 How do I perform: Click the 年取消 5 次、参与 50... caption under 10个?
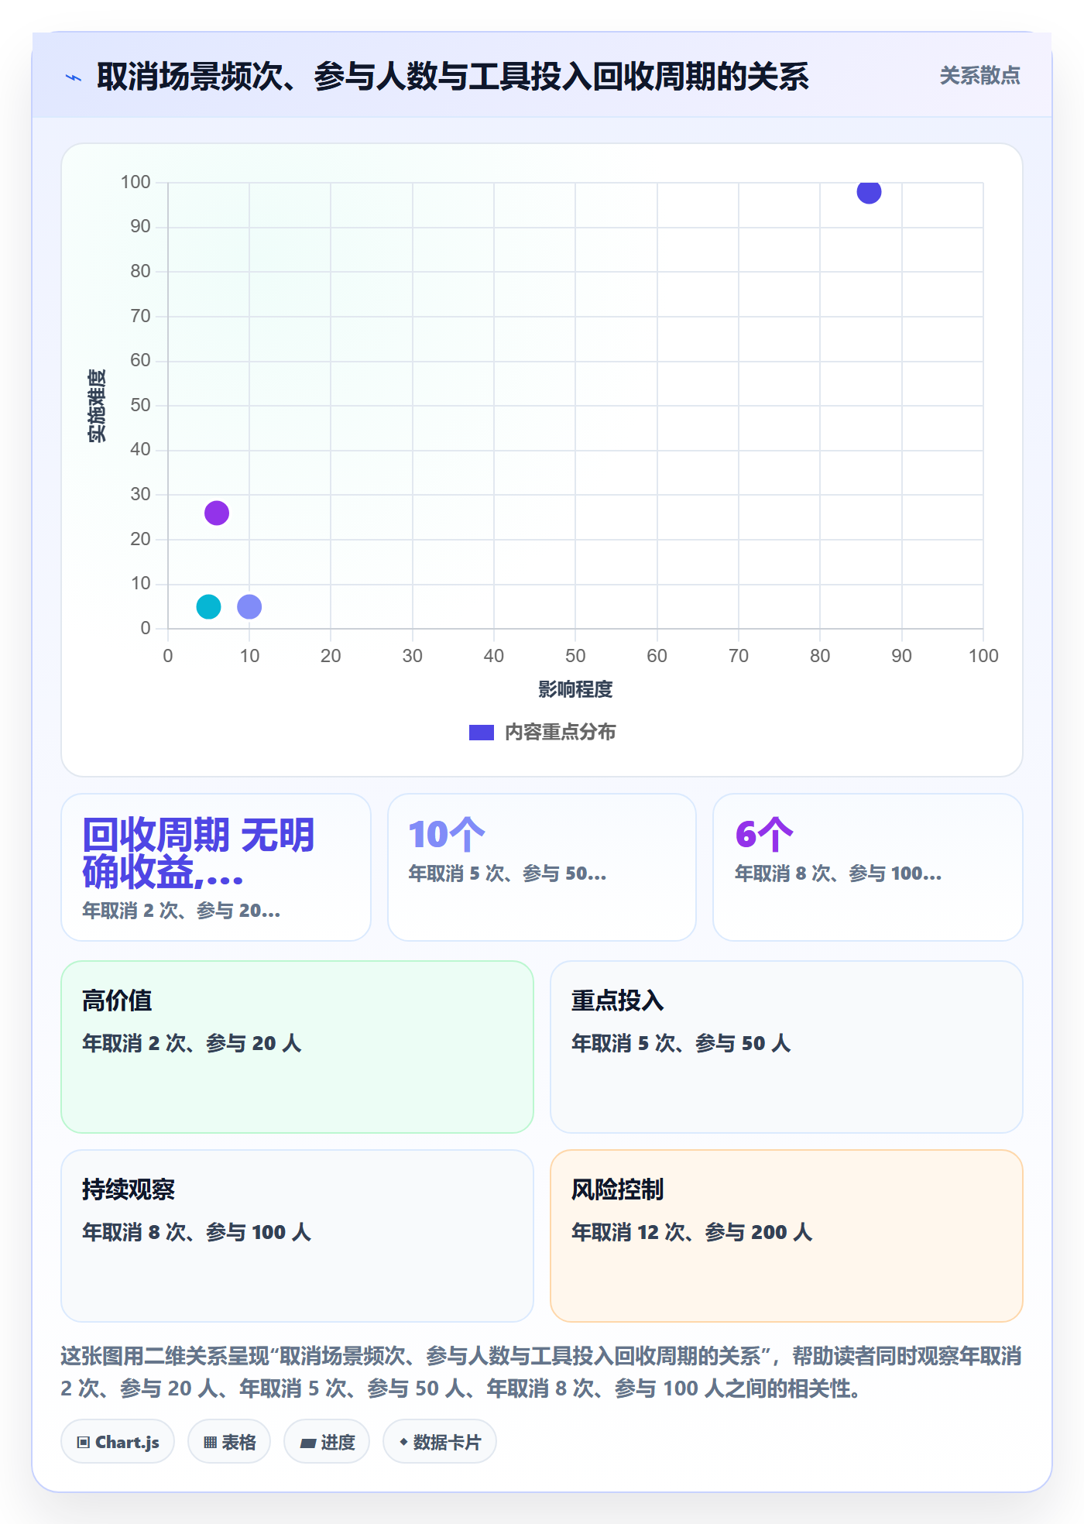[x=507, y=874]
